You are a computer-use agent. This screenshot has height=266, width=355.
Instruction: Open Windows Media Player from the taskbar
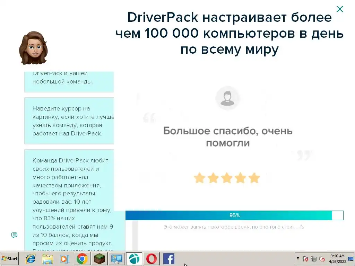coord(64,258)
